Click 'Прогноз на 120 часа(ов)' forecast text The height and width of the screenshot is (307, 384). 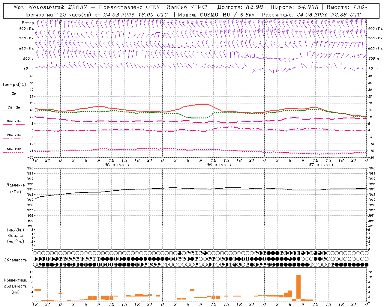click(x=58, y=15)
